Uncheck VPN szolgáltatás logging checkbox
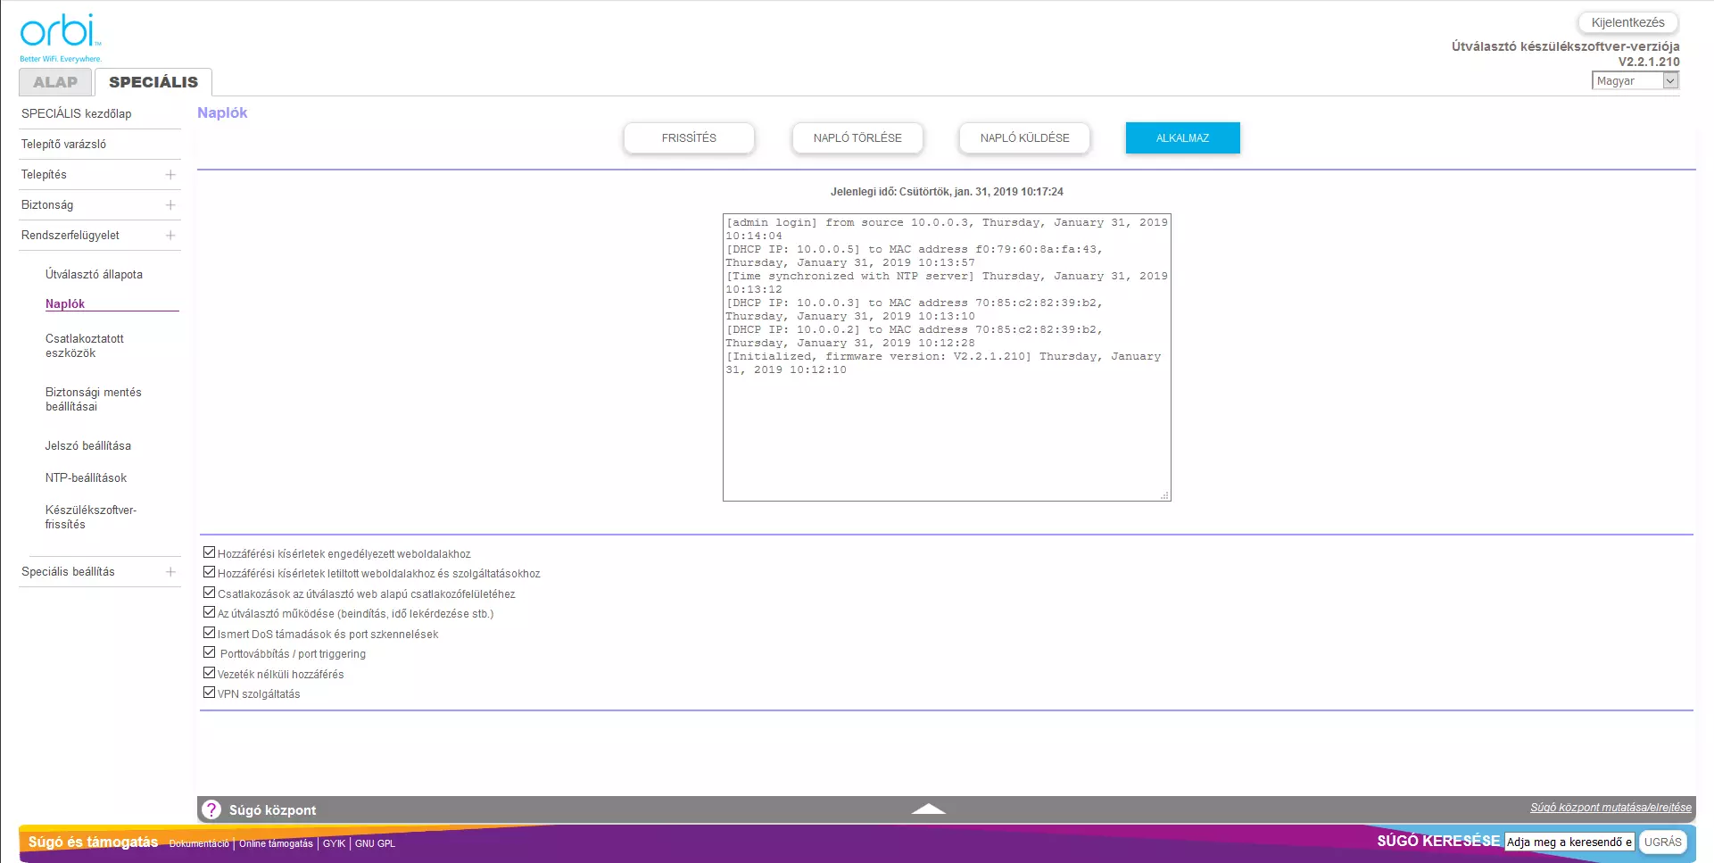 209,693
